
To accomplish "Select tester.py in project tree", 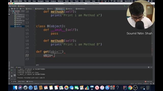I will click(x=18, y=26).
